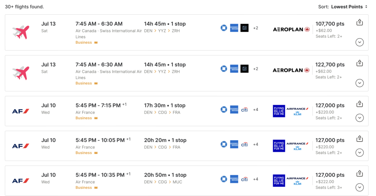The width and height of the screenshot is (376, 196).
Task: Click the Citi icon on the 20h 20m flight
Action: [x=244, y=144]
